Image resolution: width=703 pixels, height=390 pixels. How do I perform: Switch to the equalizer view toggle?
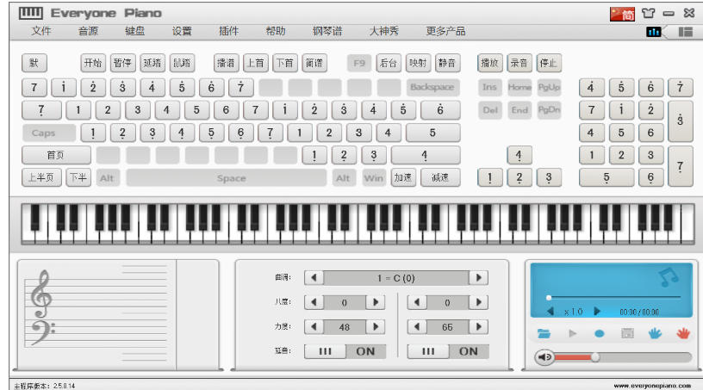[x=654, y=32]
